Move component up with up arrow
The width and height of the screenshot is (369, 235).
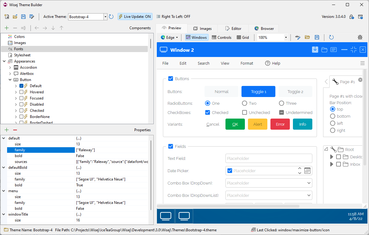click(x=61, y=28)
